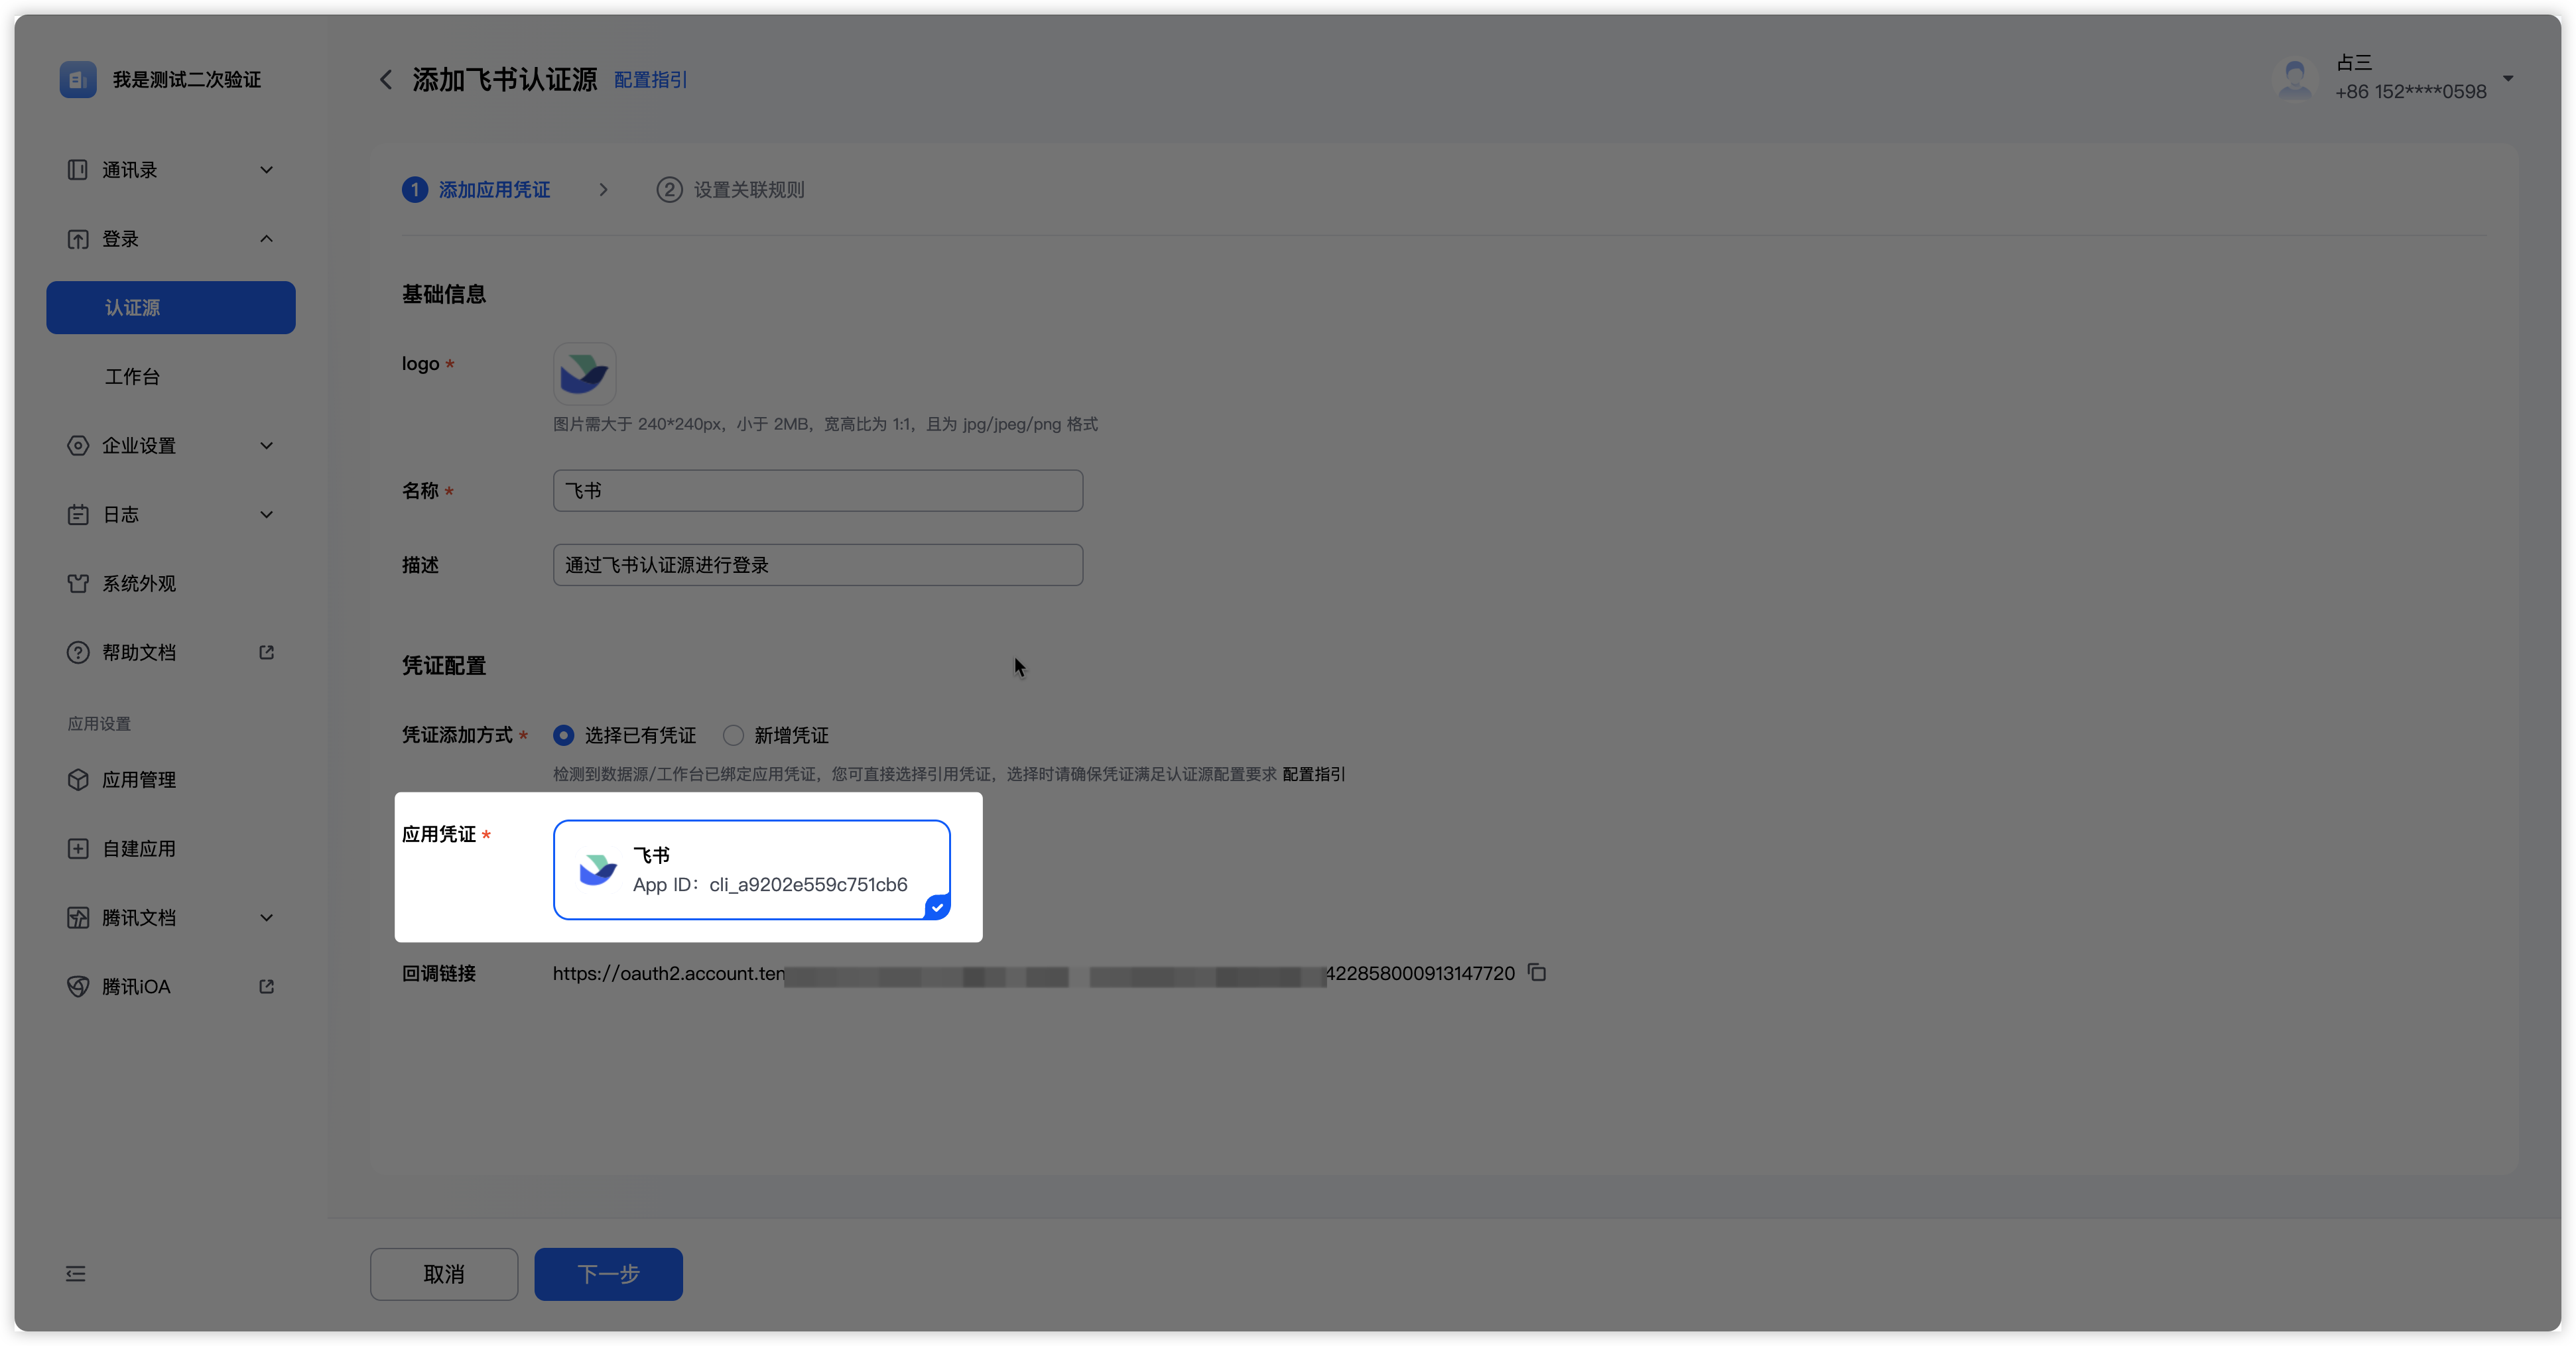Open 应用管理 in the sidebar

139,779
